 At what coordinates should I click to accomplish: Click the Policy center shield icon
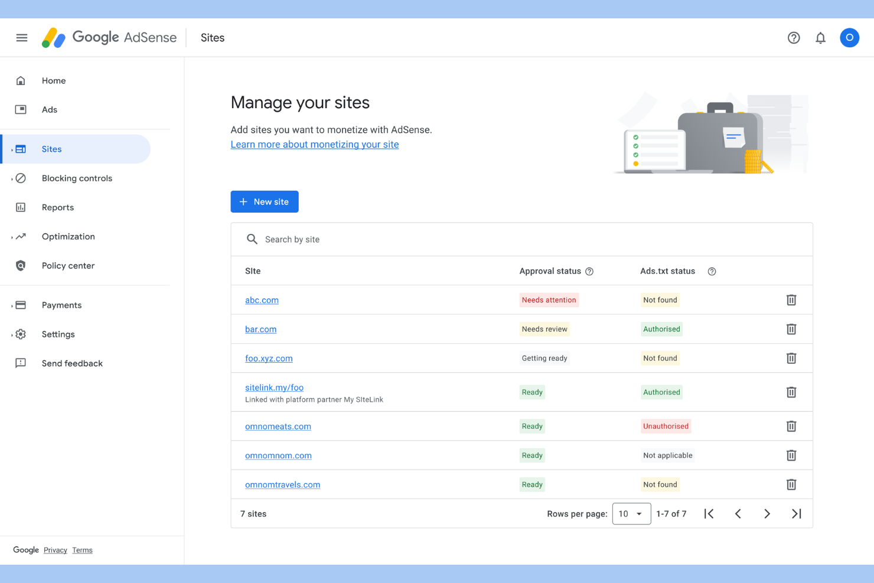(x=21, y=266)
